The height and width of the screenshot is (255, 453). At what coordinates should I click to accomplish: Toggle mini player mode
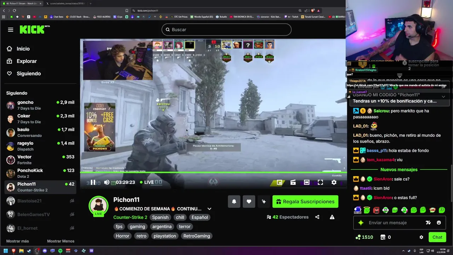coord(280,182)
